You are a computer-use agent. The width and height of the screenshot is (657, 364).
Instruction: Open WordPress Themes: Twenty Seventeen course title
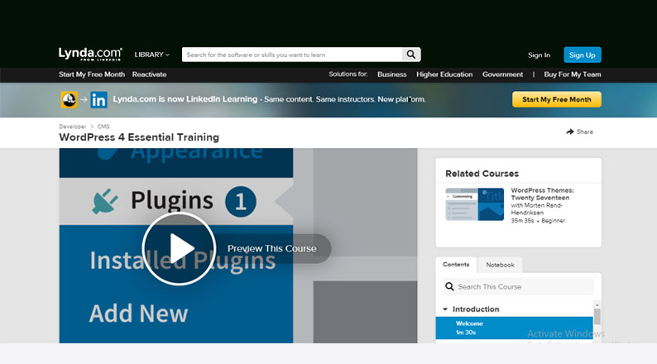[542, 194]
